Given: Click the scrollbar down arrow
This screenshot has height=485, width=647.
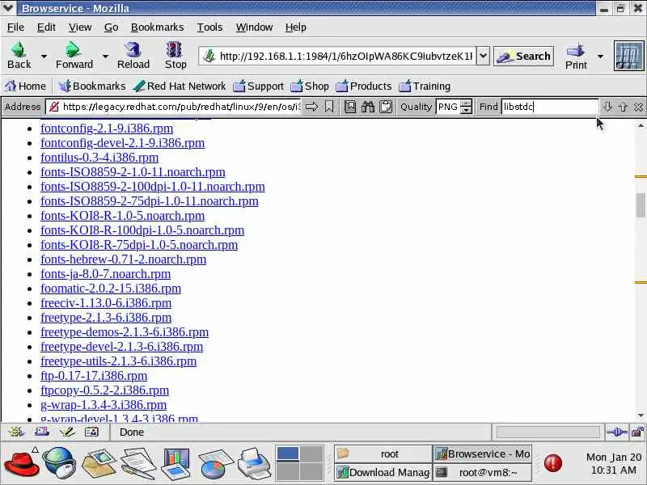Looking at the screenshot, I should coord(641,415).
